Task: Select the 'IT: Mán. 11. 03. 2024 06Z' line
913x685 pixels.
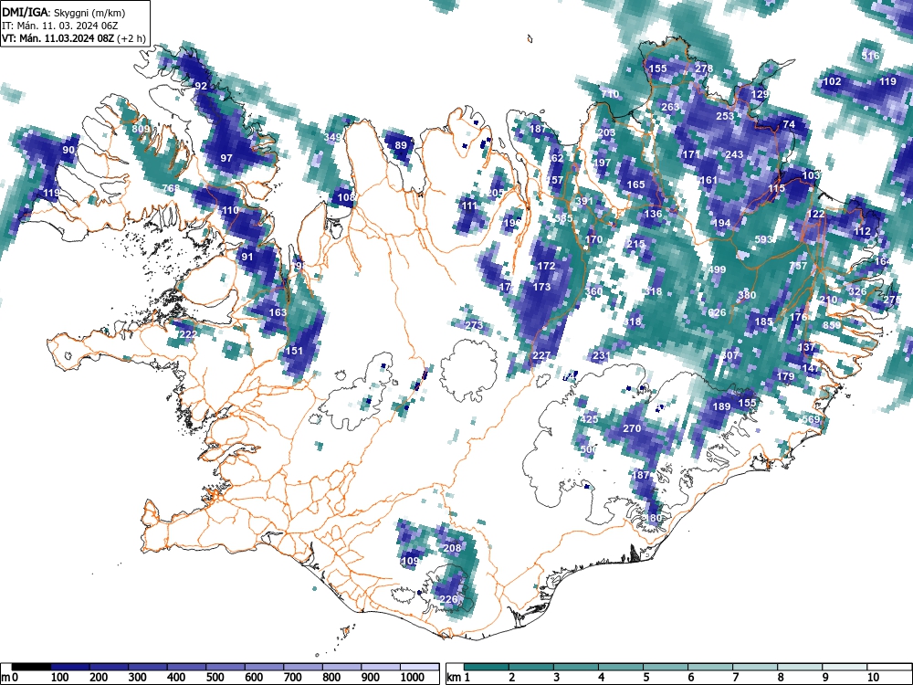Action: pyautogui.click(x=59, y=26)
